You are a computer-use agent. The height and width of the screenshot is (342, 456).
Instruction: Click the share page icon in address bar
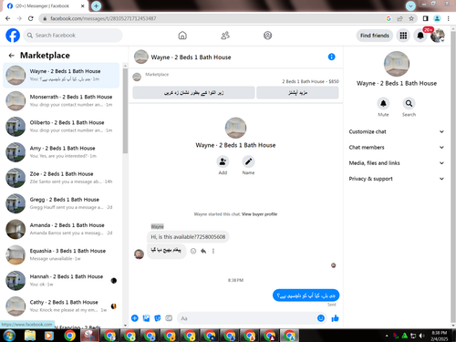(399, 18)
